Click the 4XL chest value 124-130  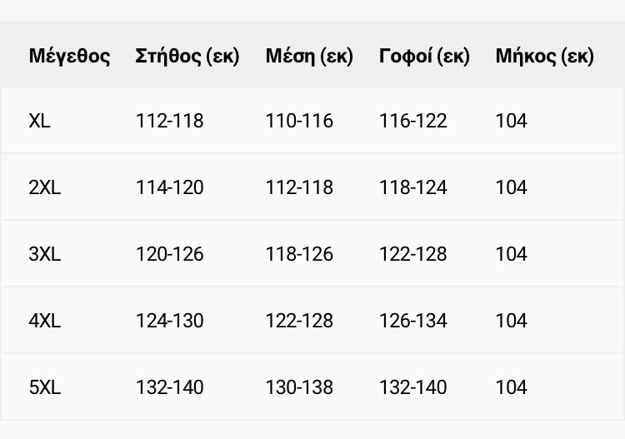click(x=170, y=320)
